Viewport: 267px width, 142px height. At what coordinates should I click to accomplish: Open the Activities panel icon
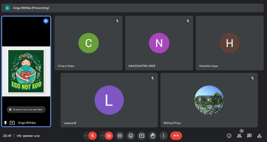click(x=259, y=136)
